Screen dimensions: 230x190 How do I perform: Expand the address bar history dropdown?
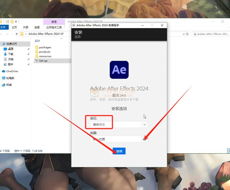coord(184,34)
